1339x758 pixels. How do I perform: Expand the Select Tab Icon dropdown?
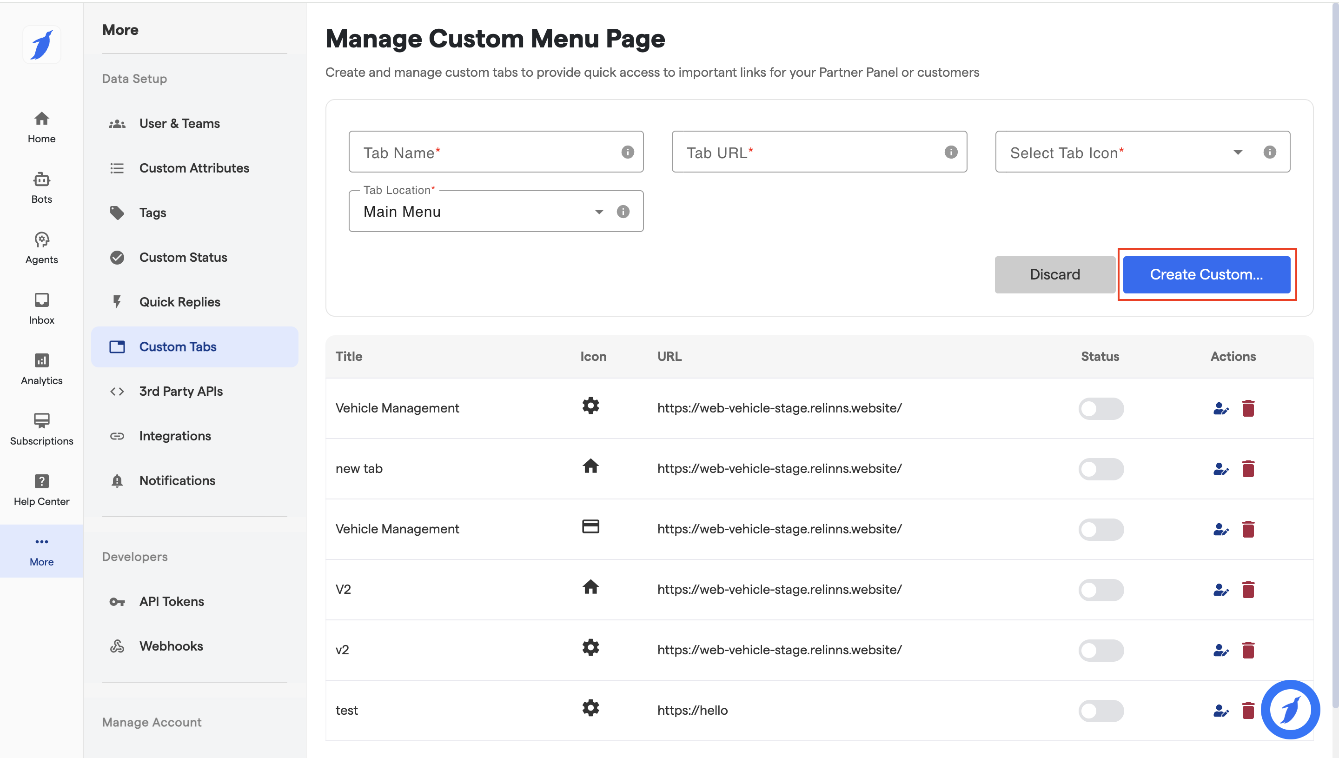[x=1238, y=152]
